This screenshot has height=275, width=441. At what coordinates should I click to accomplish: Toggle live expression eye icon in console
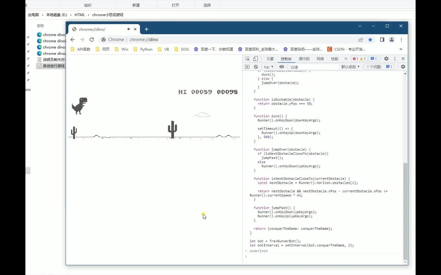(281, 67)
